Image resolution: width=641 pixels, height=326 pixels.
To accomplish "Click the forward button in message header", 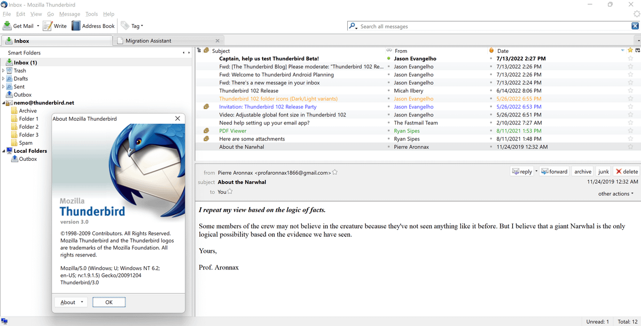I will coord(554,172).
